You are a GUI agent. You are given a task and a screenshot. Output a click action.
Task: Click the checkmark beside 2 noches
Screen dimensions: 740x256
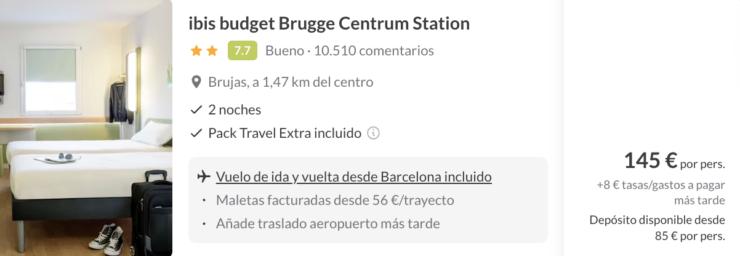[x=196, y=111]
